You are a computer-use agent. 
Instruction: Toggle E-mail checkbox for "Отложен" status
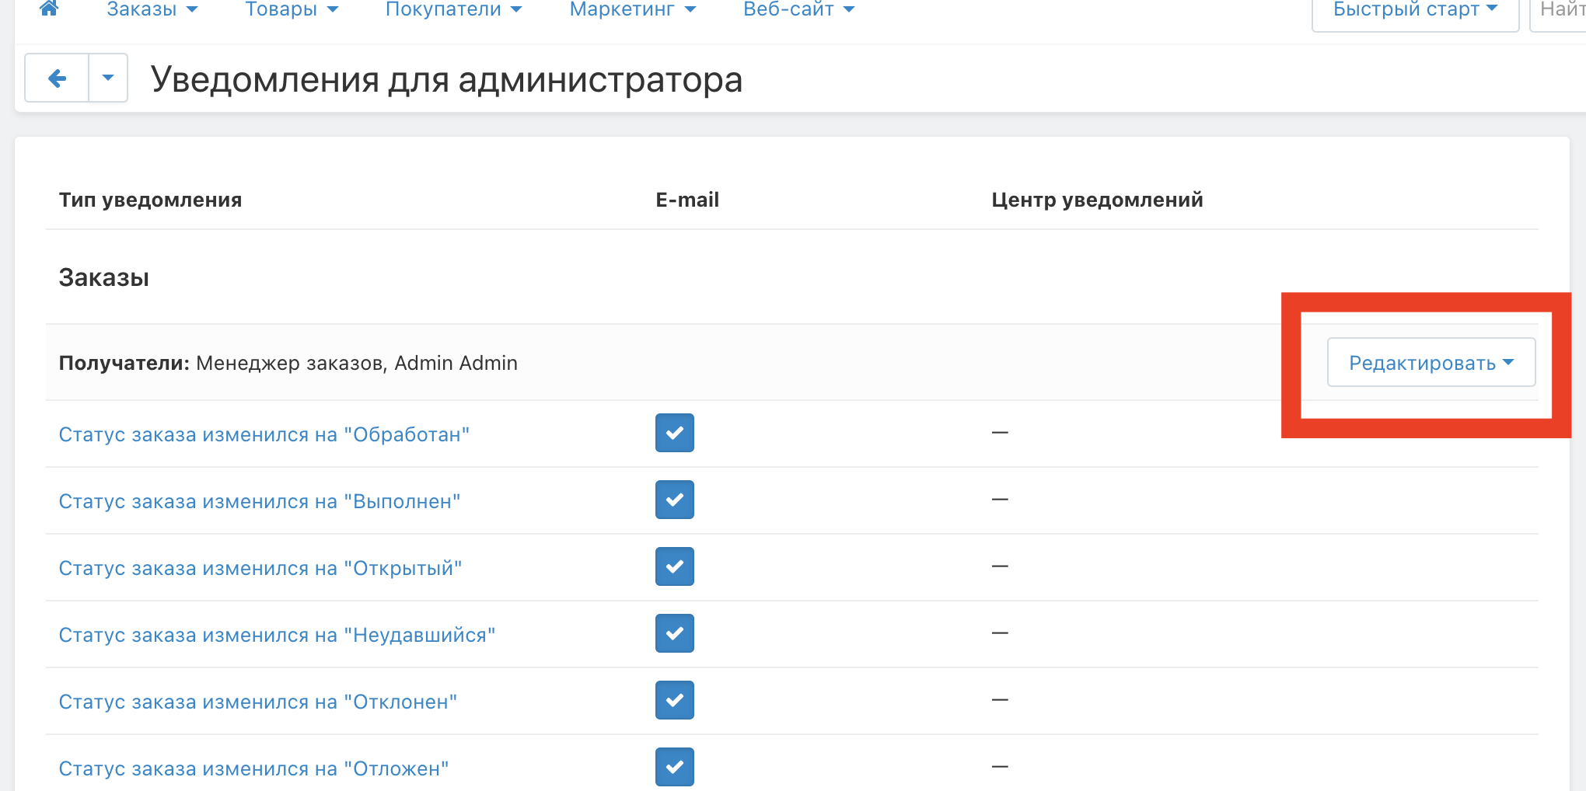point(674,767)
